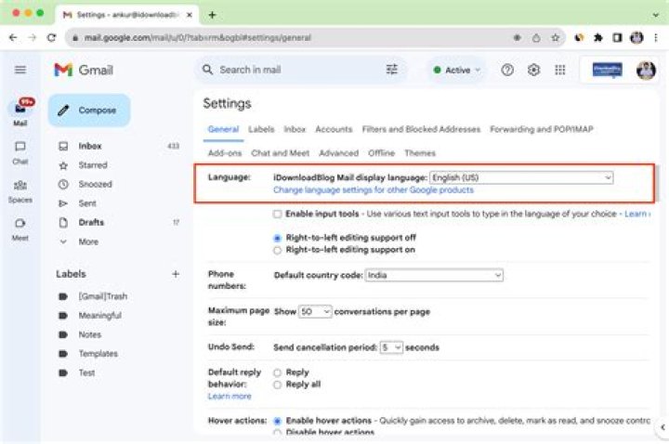
Task: Open default country code dropdown India
Action: tap(434, 275)
